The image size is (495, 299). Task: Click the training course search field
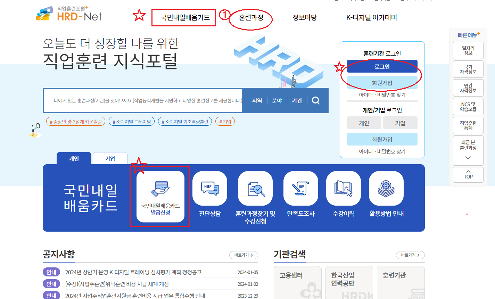pos(143,101)
